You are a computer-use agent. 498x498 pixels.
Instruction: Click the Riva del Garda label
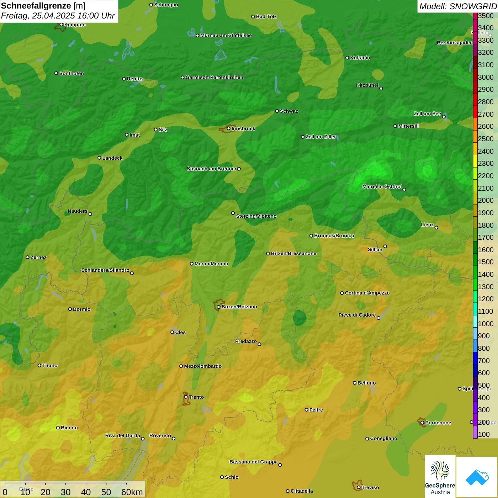123,435
